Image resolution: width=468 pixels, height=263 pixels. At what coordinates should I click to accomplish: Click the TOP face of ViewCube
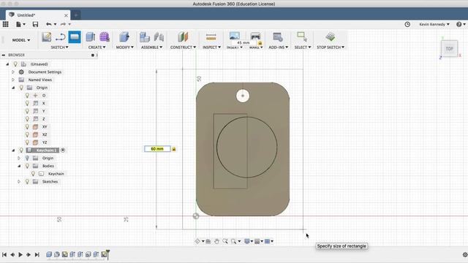(x=449, y=49)
